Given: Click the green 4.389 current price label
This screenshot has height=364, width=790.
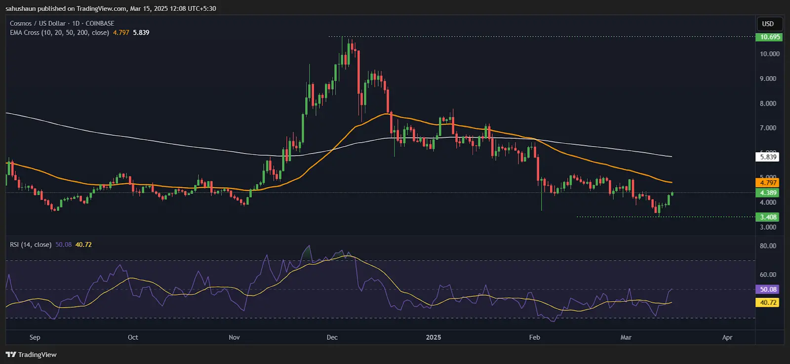Looking at the screenshot, I should pos(768,193).
